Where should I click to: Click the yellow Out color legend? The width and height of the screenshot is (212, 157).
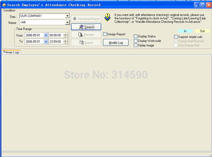pyautogui.click(x=202, y=31)
